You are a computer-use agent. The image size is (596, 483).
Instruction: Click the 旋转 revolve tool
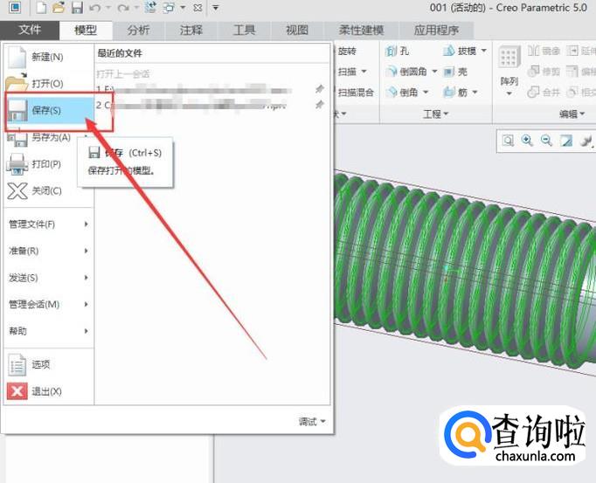[x=347, y=51]
